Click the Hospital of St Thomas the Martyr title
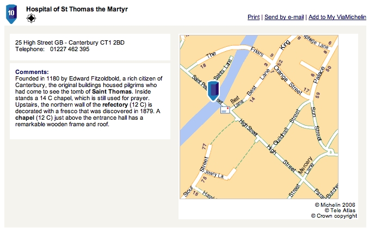This screenshot has width=369, height=228. coord(77,9)
